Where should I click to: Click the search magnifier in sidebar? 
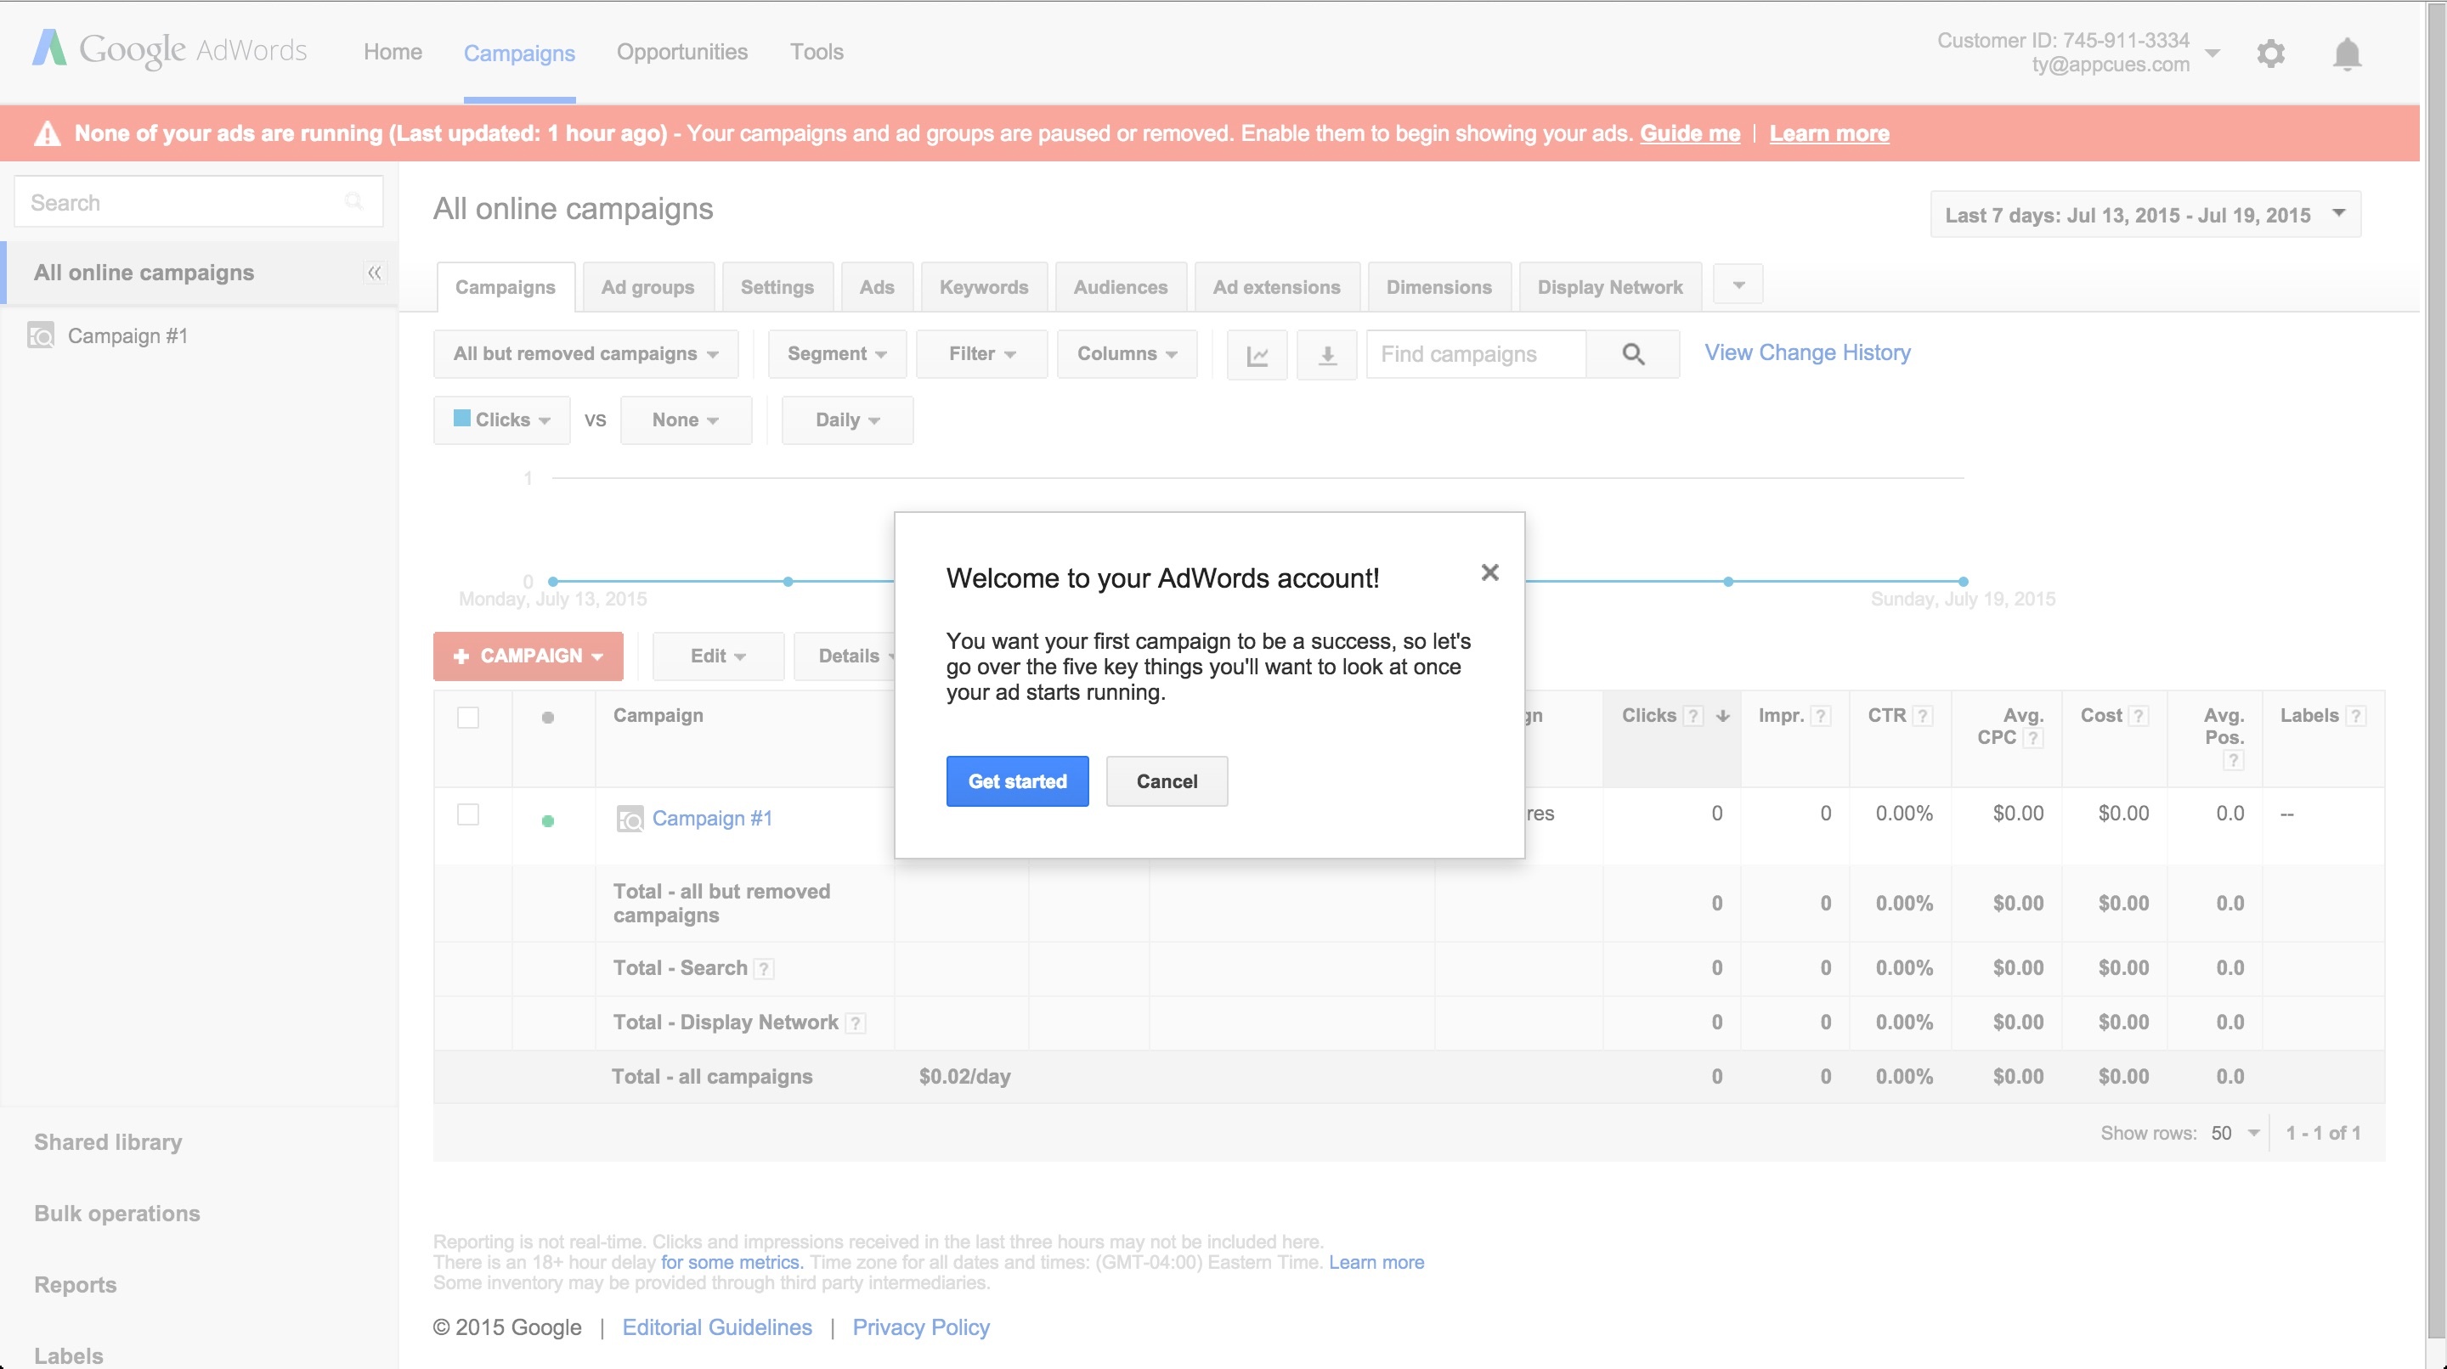click(353, 201)
